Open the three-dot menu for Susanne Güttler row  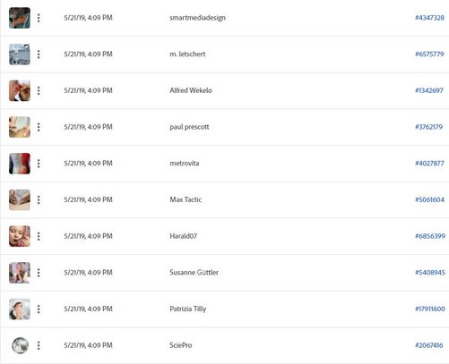pos(39,273)
